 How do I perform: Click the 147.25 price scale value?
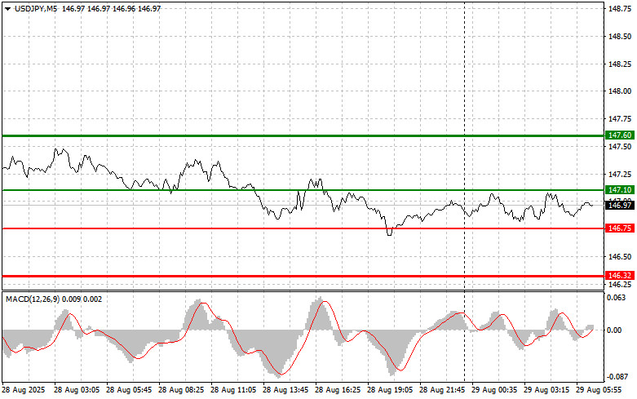(x=620, y=175)
